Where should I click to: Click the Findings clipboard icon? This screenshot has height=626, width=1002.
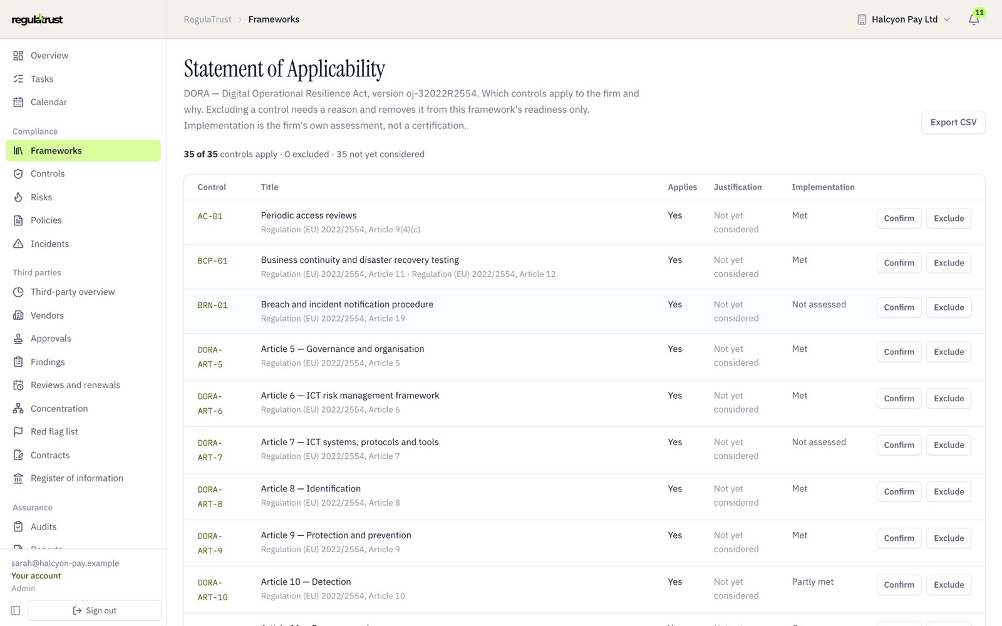pos(18,362)
